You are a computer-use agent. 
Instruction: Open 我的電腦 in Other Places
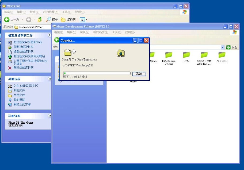tap(19, 100)
